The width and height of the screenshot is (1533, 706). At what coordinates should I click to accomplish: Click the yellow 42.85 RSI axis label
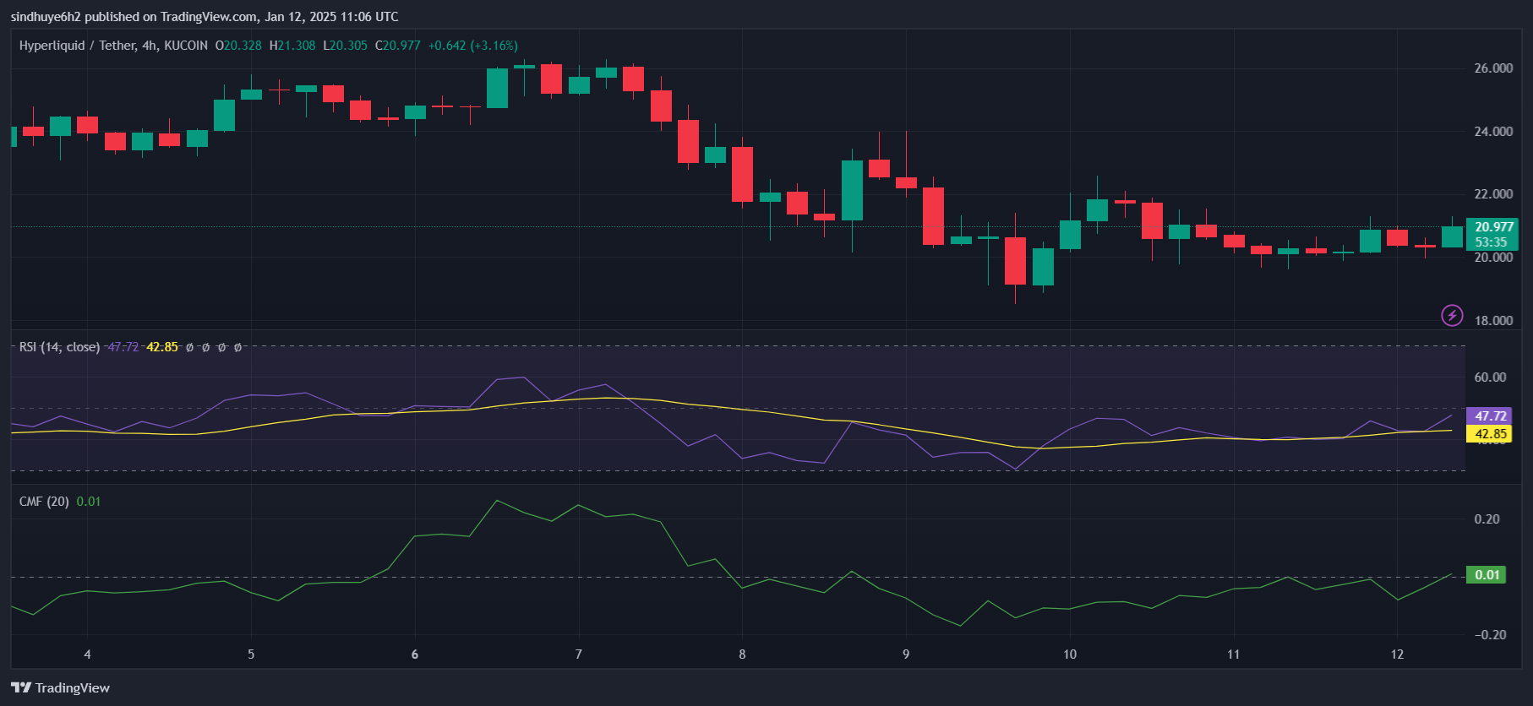tap(1490, 434)
